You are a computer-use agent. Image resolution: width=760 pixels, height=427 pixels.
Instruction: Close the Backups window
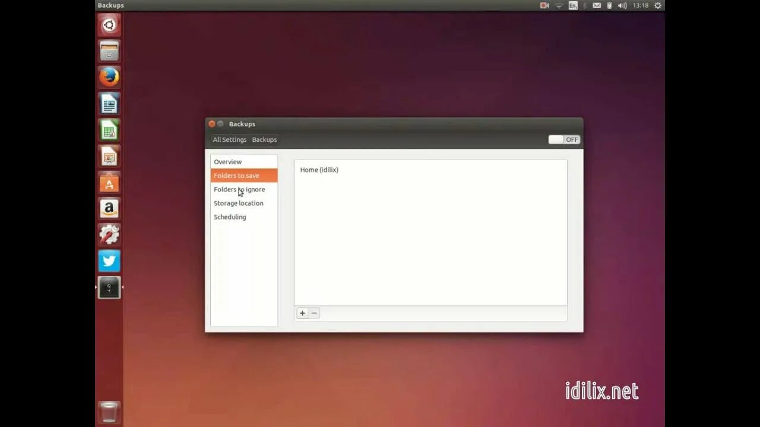[212, 124]
